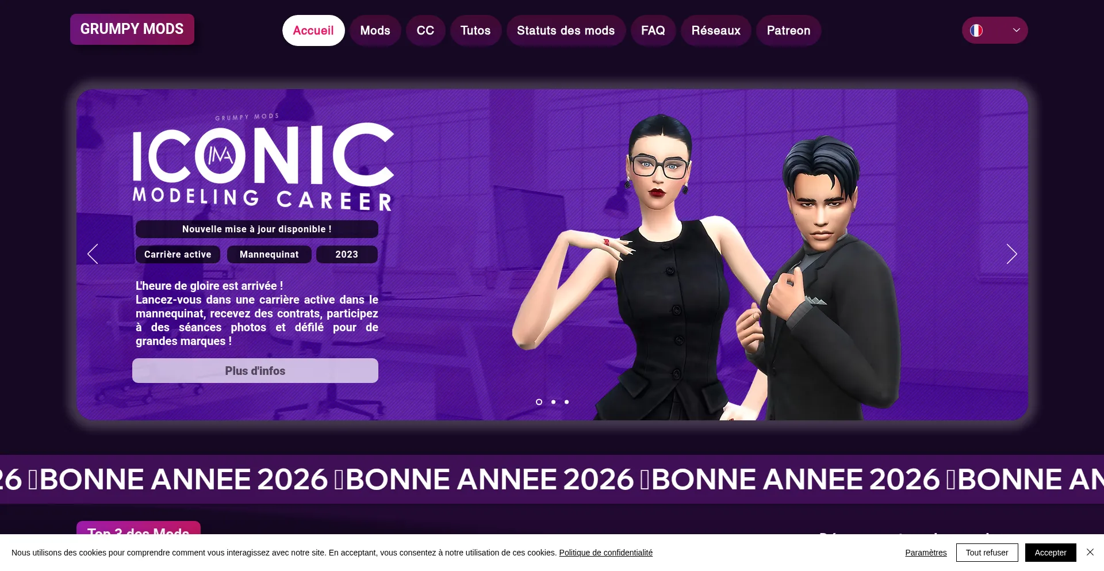Image resolution: width=1104 pixels, height=571 pixels.
Task: Click the Carrière active tag
Action: (x=178, y=254)
